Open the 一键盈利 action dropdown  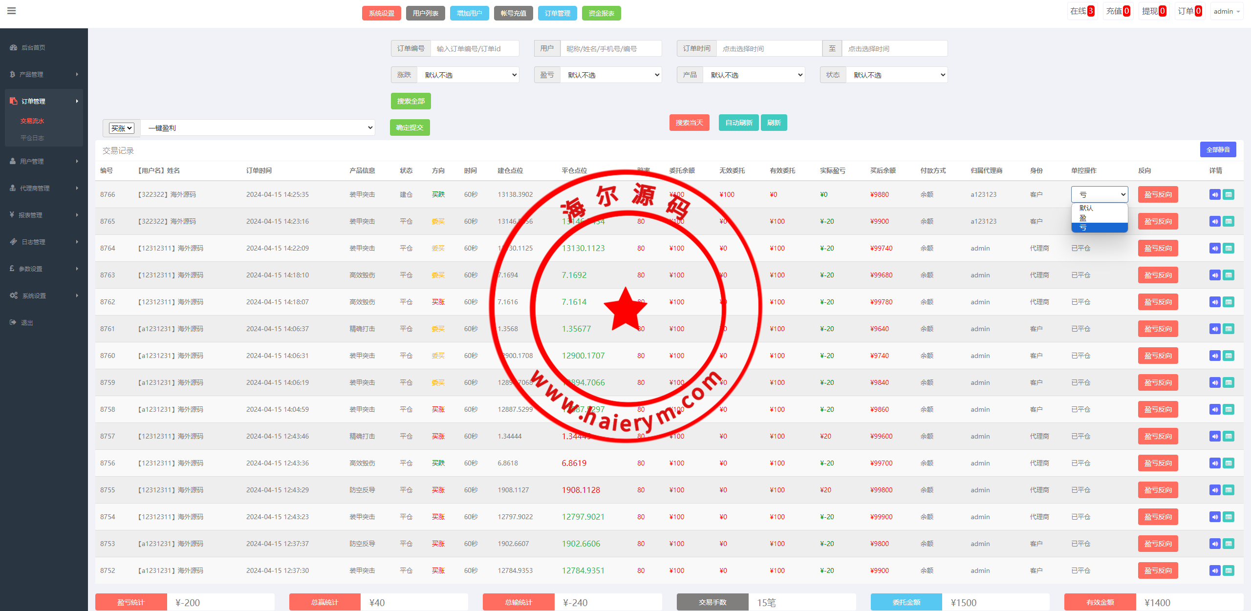(258, 127)
